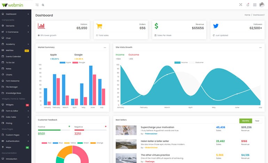Click the Home breadcrumb link
The image size is (268, 163).
click(x=247, y=15)
